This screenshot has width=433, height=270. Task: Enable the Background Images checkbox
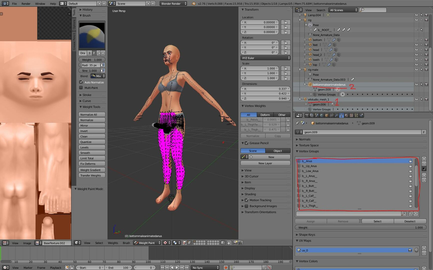(x=246, y=206)
